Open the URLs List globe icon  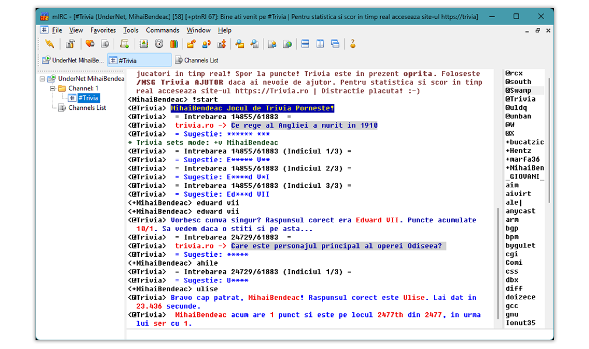point(288,44)
